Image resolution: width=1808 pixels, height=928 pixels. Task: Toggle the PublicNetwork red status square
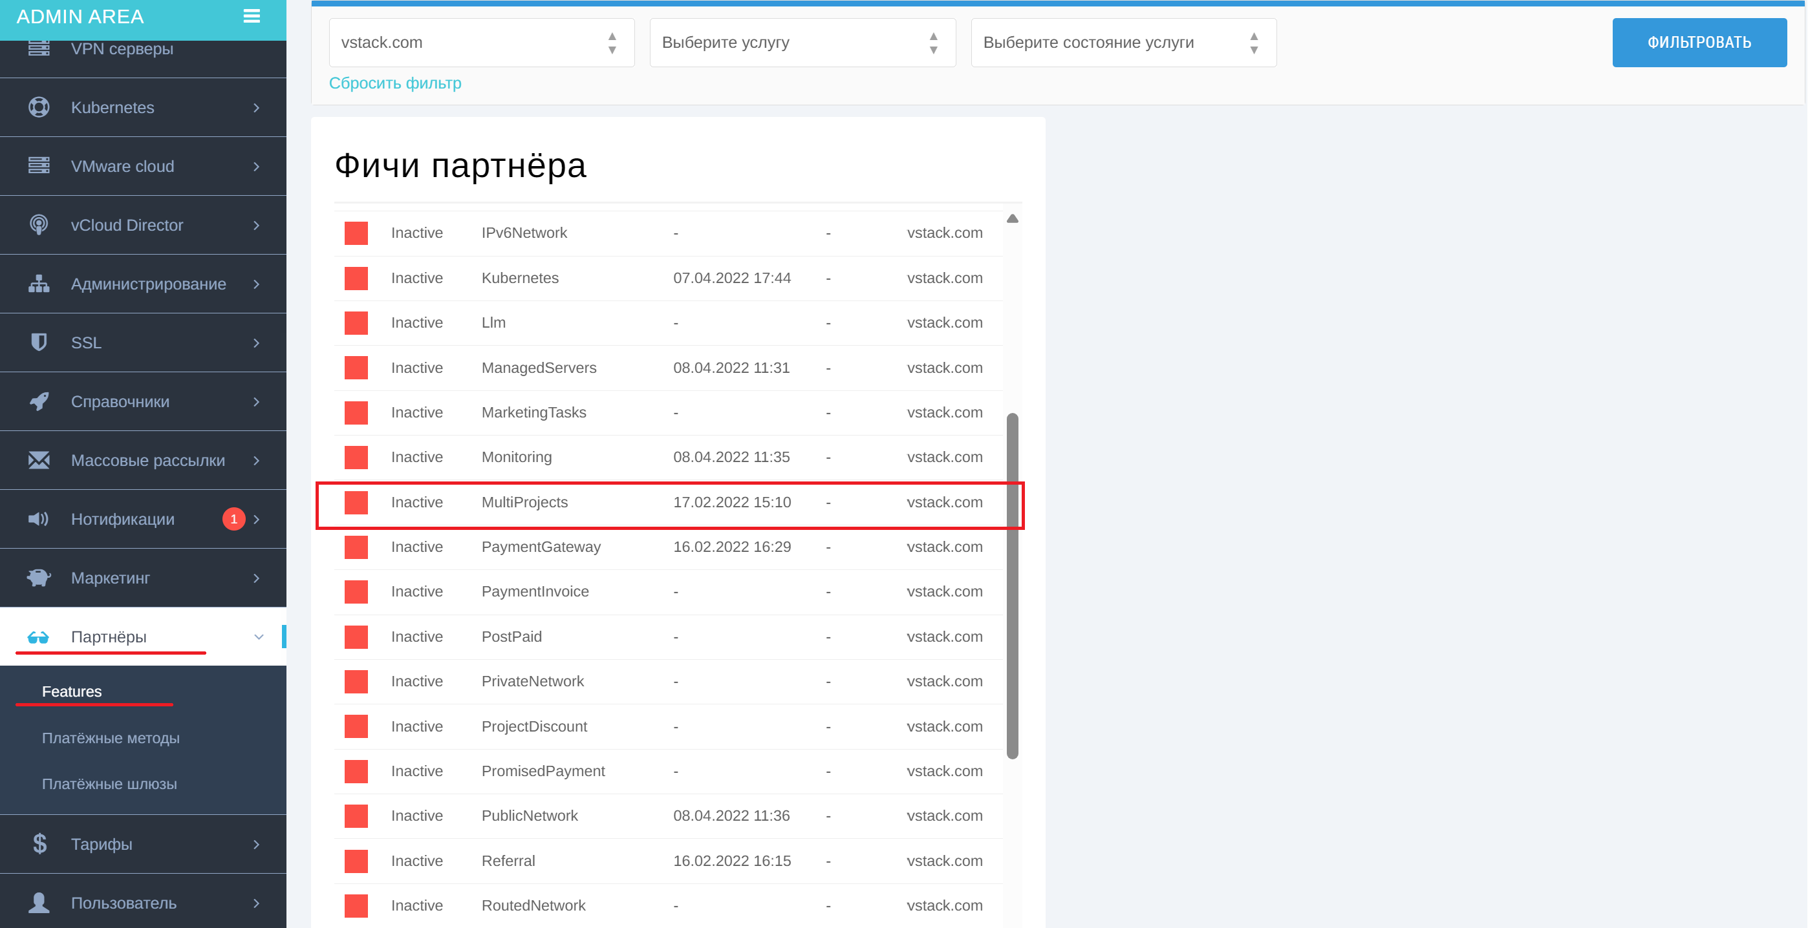pyautogui.click(x=356, y=816)
